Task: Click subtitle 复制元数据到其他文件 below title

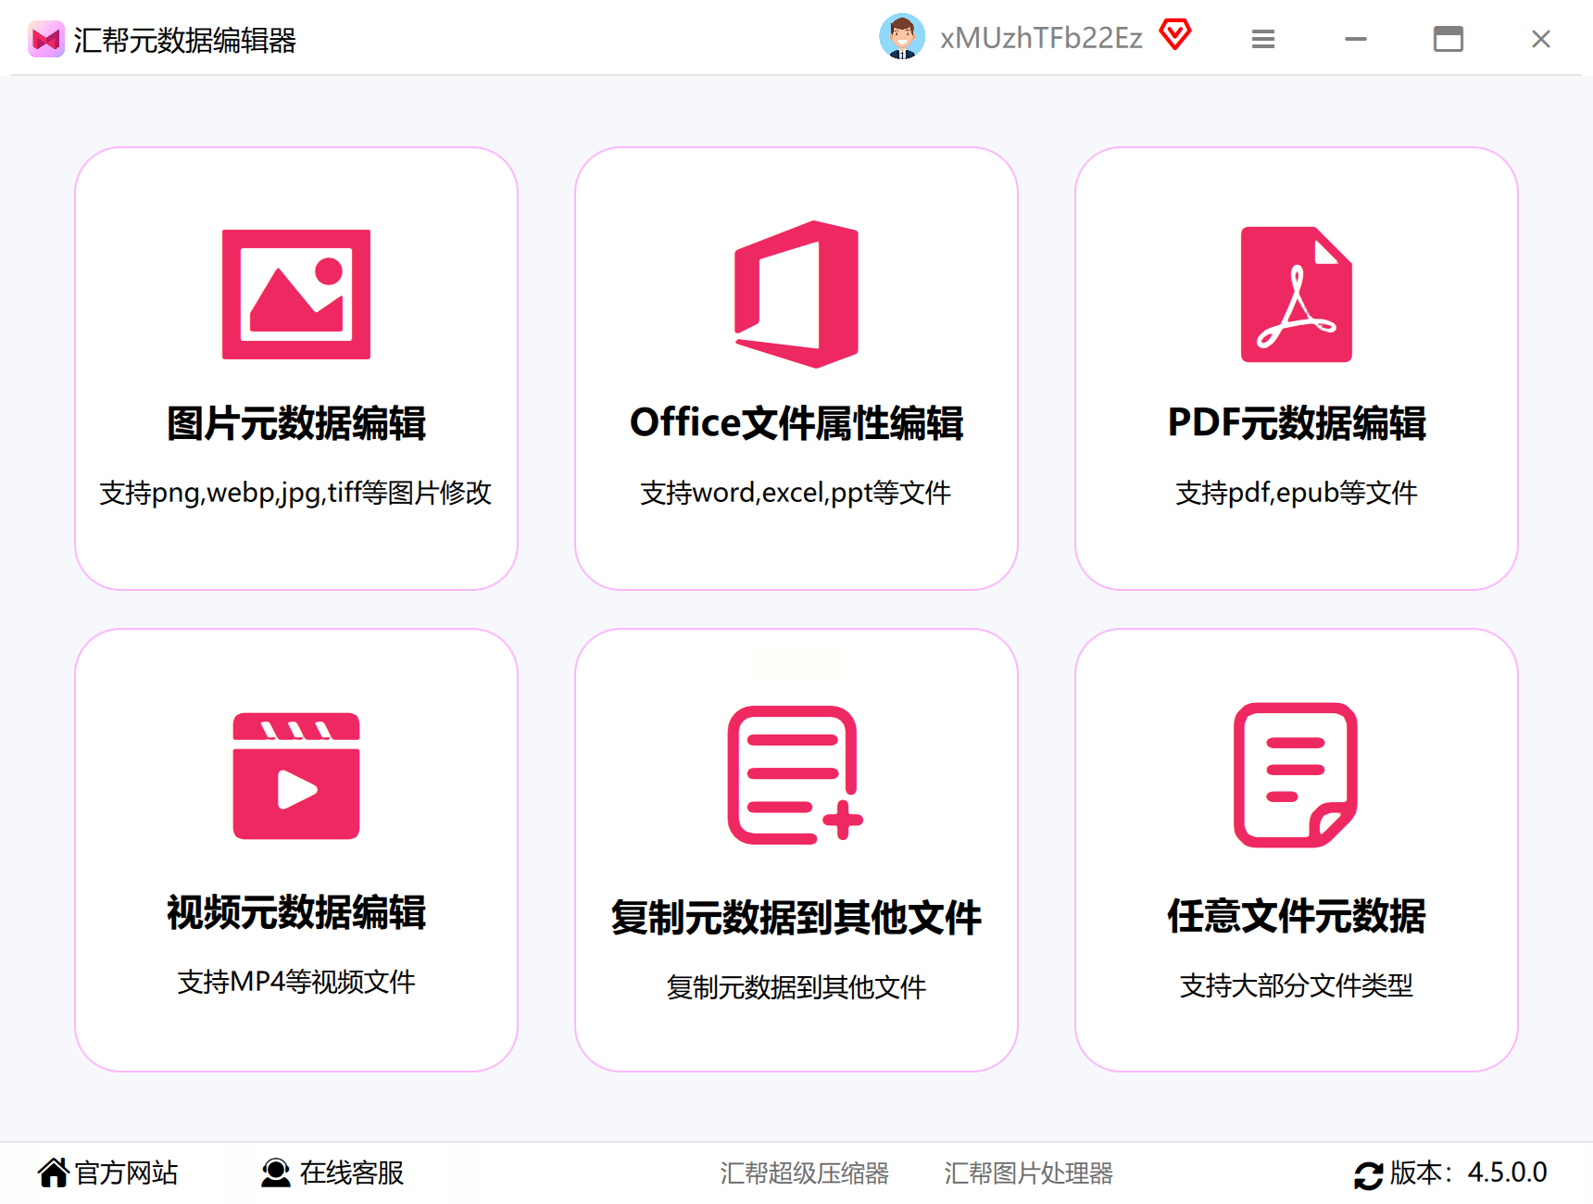Action: click(x=796, y=987)
